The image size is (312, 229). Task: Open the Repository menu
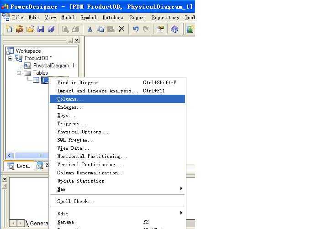165,18
